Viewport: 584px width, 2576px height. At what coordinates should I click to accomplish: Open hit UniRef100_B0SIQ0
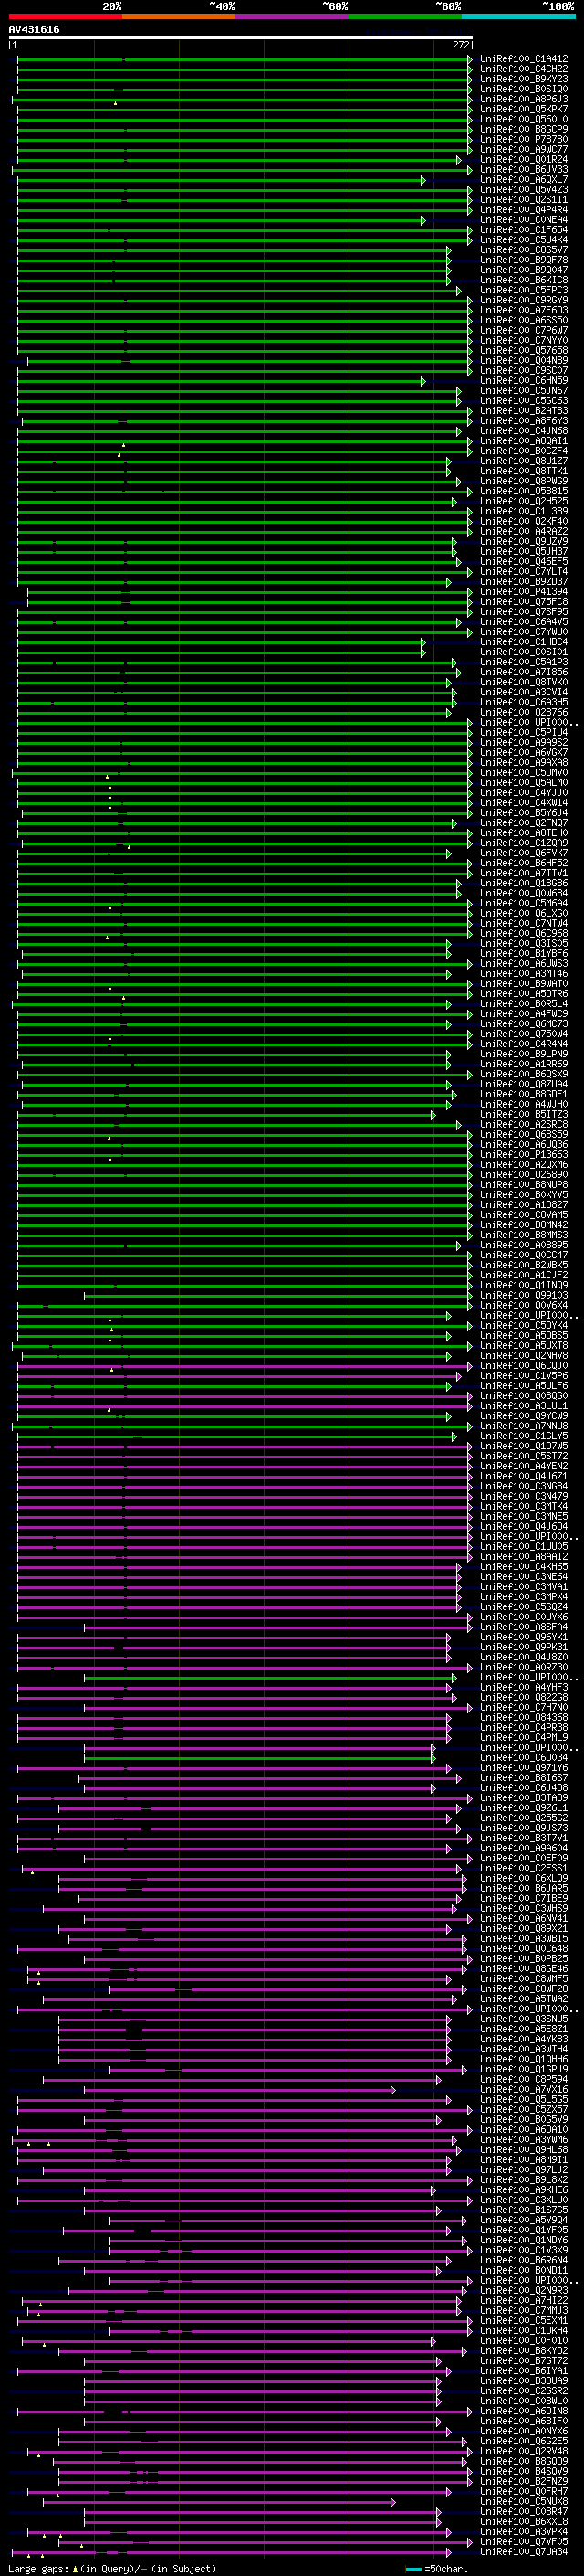tap(524, 89)
